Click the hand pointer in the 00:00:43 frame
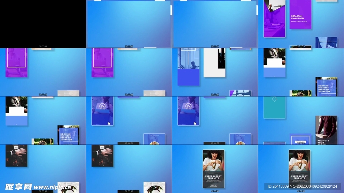 point(195,123)
